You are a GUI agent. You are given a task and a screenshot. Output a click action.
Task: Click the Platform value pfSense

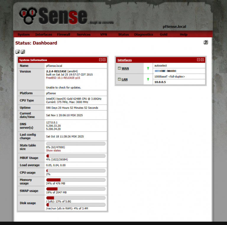pos(51,93)
